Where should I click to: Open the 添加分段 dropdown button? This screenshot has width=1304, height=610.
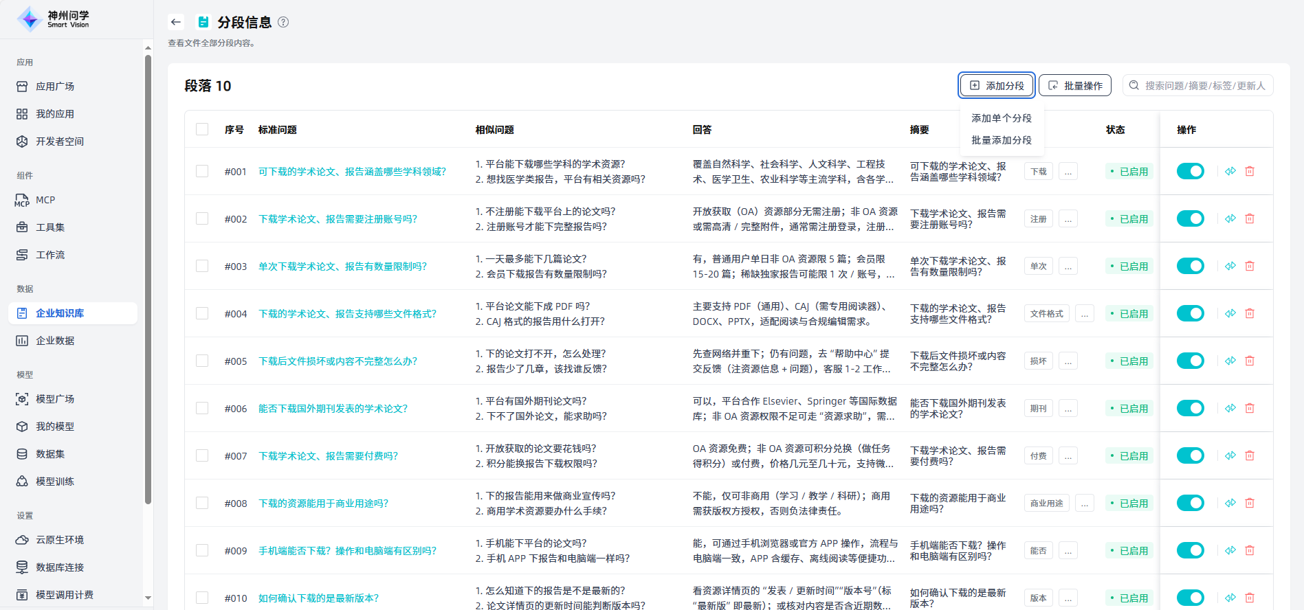pyautogui.click(x=997, y=86)
